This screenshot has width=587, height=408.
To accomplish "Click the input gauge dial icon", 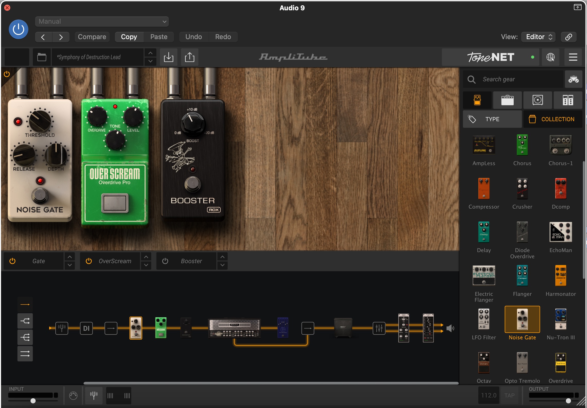I will pos(73,396).
